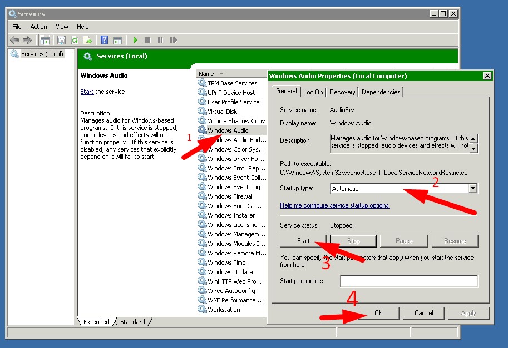Select Windows Event Log row
The width and height of the screenshot is (508, 348).
pyautogui.click(x=234, y=186)
